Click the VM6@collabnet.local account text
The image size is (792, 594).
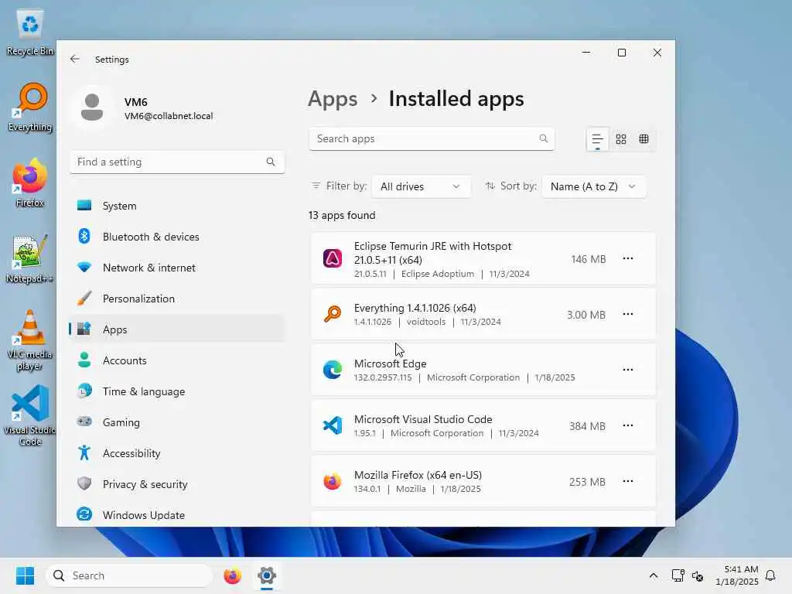(x=169, y=116)
